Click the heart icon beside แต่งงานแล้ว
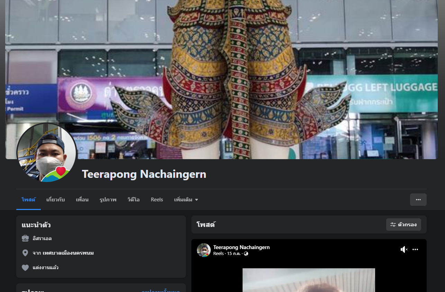This screenshot has width=445, height=292. pyautogui.click(x=25, y=267)
